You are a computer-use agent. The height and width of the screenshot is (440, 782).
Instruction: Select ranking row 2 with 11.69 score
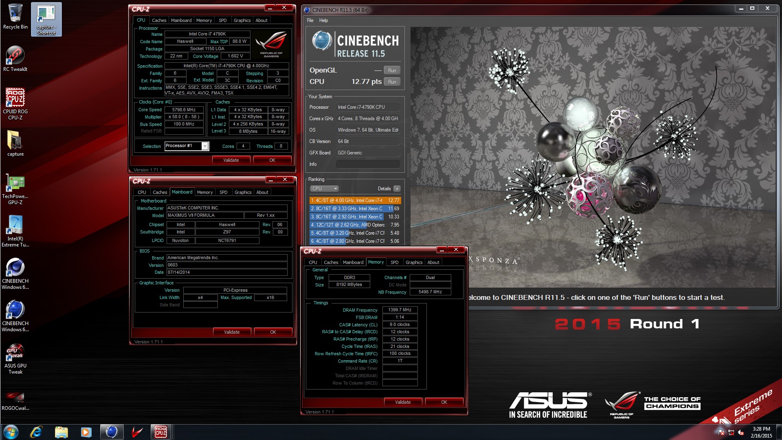(355, 209)
